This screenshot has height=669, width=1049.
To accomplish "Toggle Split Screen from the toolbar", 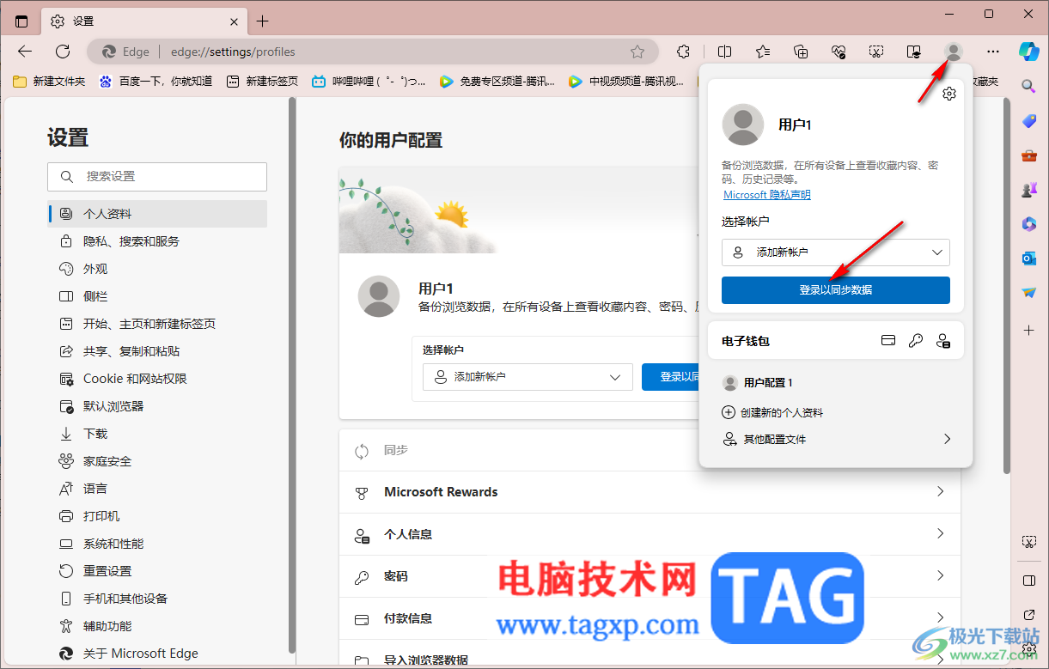I will coord(724,52).
